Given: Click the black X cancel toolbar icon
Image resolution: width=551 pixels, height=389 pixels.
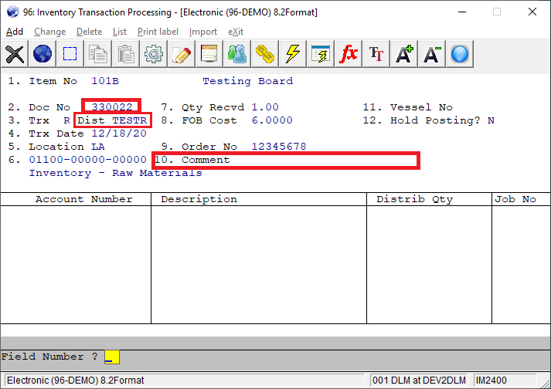Looking at the screenshot, I should point(15,54).
